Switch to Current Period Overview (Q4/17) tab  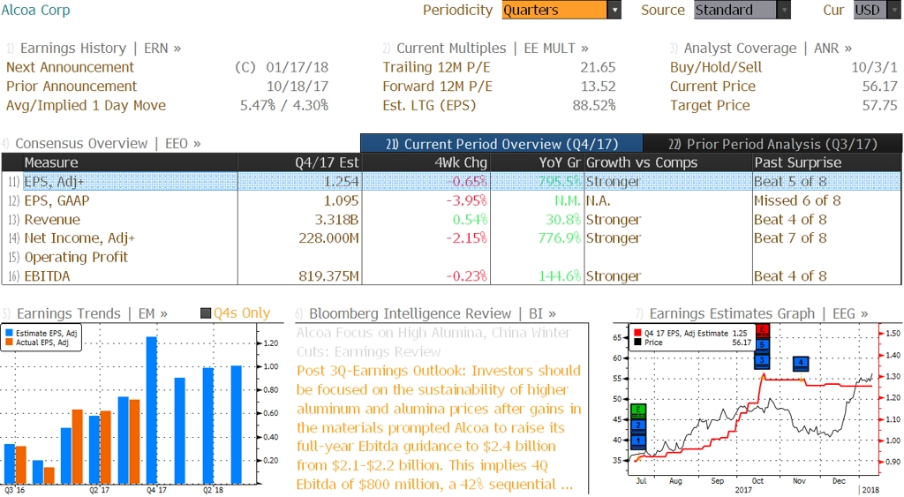point(501,144)
